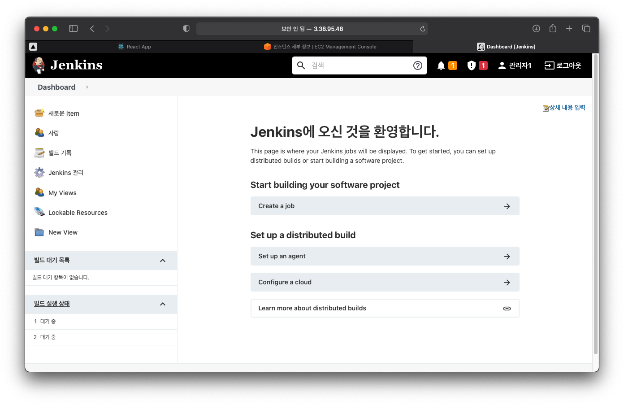Open the My Views menu entry
The width and height of the screenshot is (624, 405).
tap(62, 193)
